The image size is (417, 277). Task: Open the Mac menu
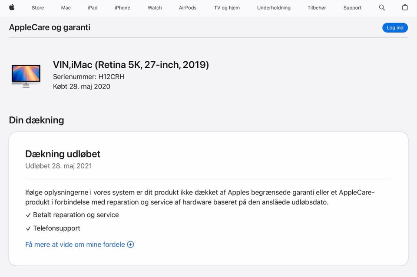click(66, 8)
